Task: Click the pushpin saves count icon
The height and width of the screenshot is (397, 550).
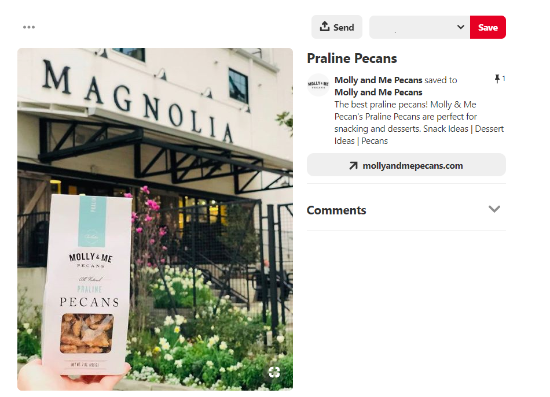Action: [497, 79]
